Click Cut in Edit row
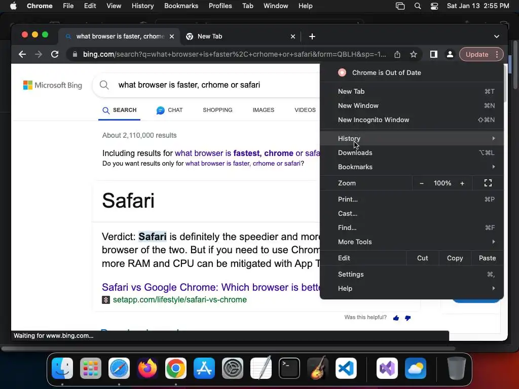Viewport: 519px width, 389px height. (x=422, y=258)
